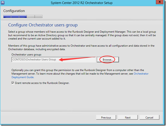The height and width of the screenshot is (126, 166).
Task: Click the Browse... button
Action: [108, 60]
